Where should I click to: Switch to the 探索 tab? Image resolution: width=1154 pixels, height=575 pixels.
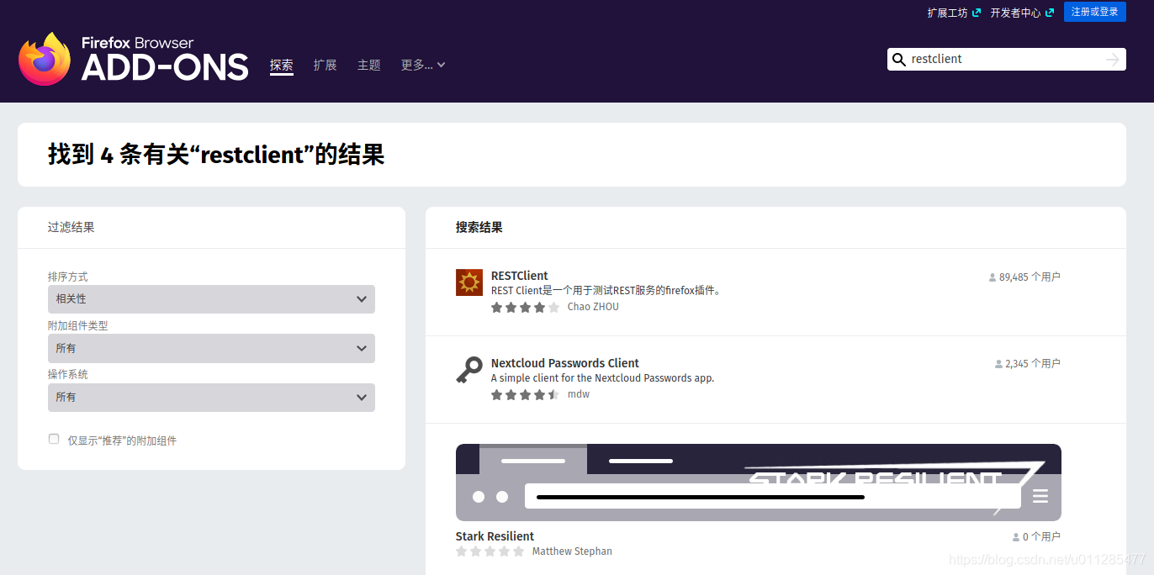(282, 65)
